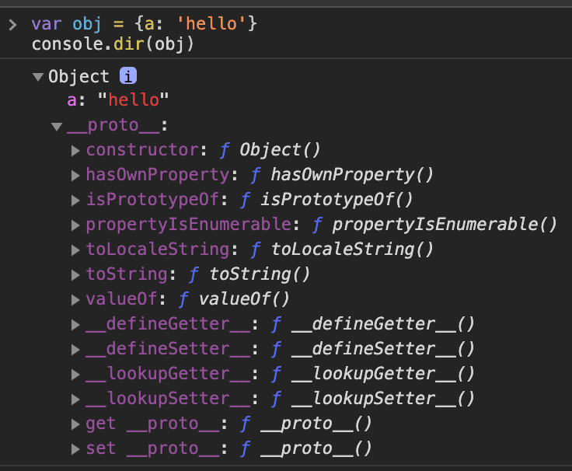Click the console prompt chevron icon
The width and height of the screenshot is (572, 471).
point(12,25)
